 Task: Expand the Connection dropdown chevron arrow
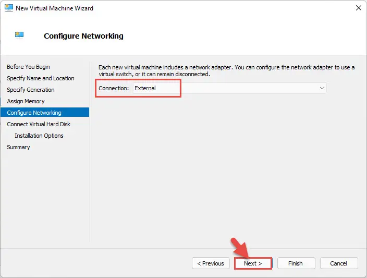point(322,88)
